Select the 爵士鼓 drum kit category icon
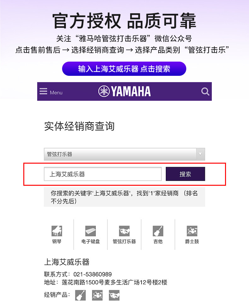 (192, 231)
